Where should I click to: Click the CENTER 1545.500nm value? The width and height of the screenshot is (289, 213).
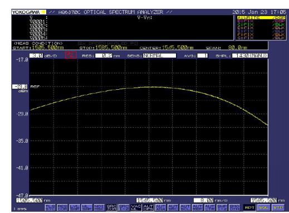pyautogui.click(x=178, y=47)
